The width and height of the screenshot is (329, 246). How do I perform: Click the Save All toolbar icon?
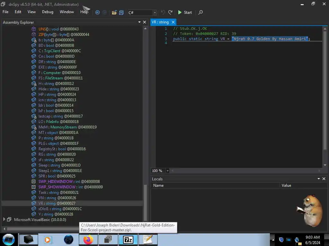coord(121,12)
